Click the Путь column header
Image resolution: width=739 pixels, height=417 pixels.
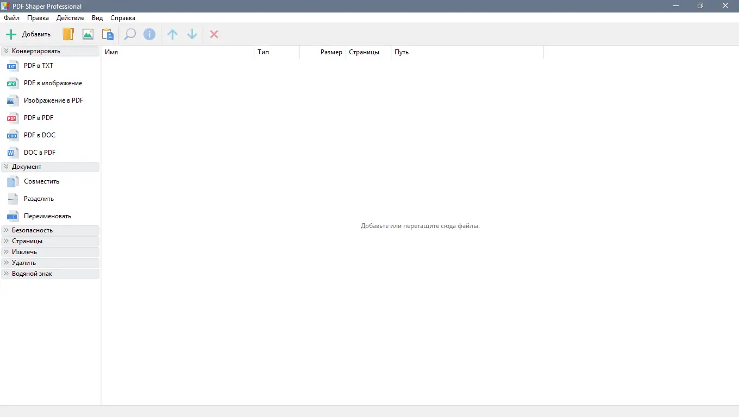pyautogui.click(x=467, y=52)
